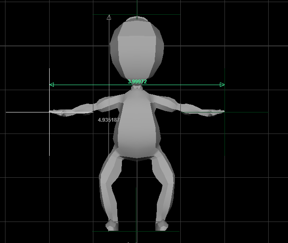
Task: Click the character's head mesh
Action: (x=137, y=50)
